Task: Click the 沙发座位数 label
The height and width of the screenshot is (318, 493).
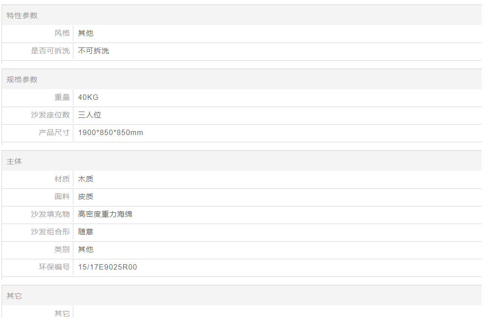Action: tap(50, 115)
